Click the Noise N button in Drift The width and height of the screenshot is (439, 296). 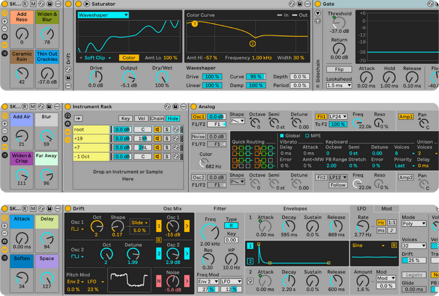click(159, 281)
